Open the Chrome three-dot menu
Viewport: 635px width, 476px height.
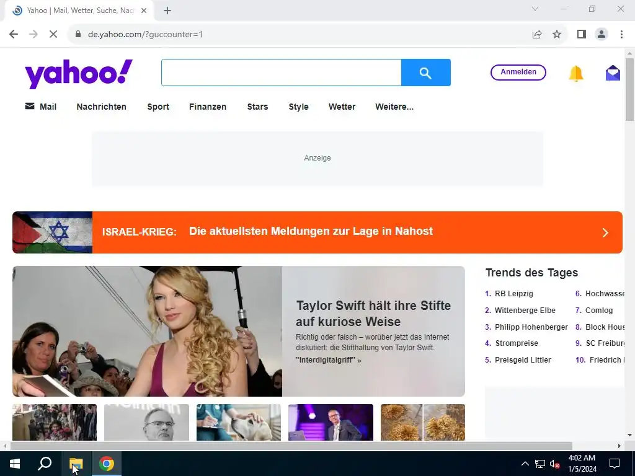(x=621, y=35)
